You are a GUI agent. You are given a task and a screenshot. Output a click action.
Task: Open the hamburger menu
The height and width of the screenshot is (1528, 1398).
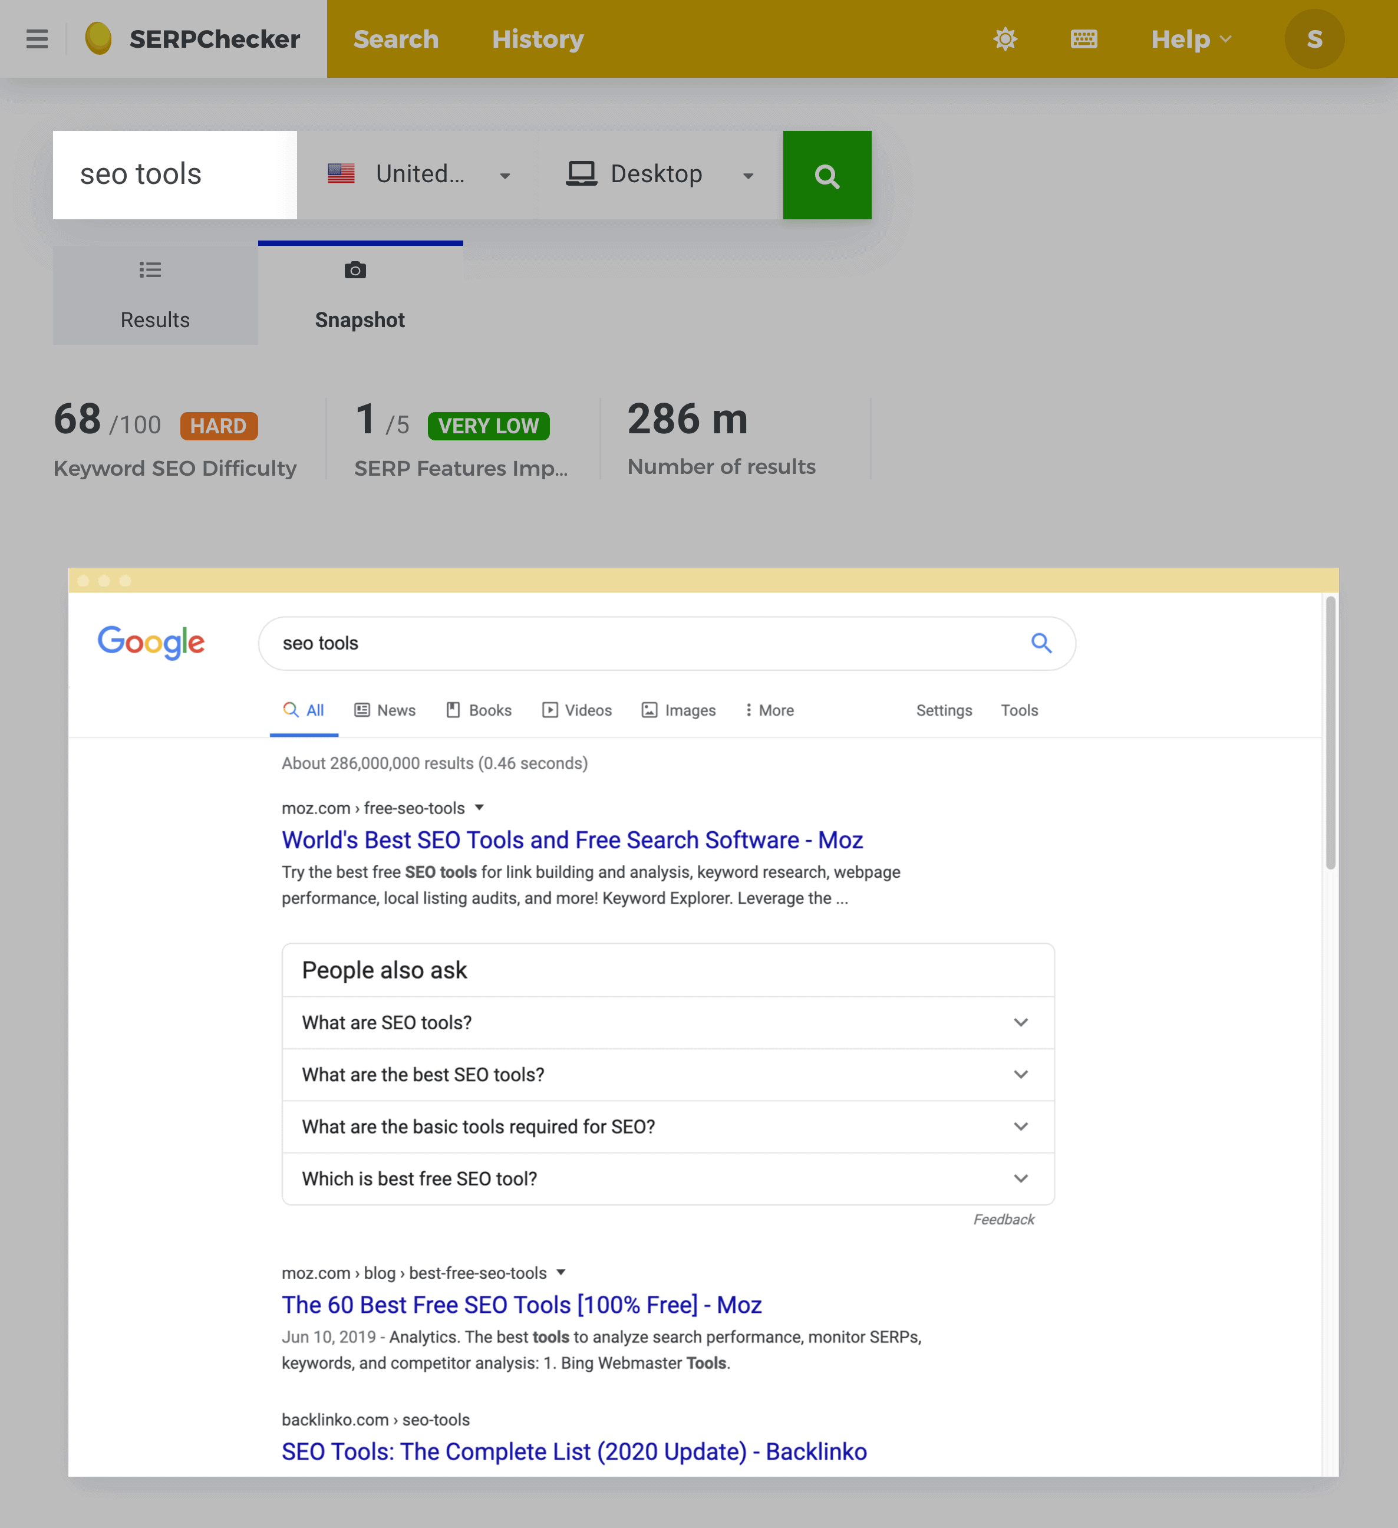[37, 39]
